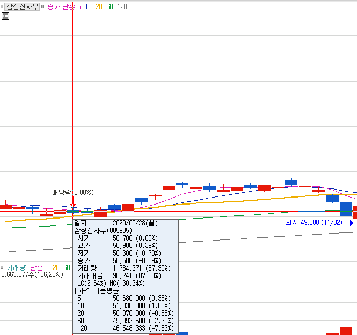Click the 최저 49,200 (11/02) label

(314, 222)
